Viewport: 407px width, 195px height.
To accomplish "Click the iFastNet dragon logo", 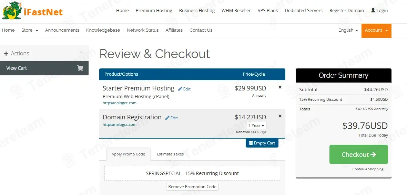I will [12, 11].
